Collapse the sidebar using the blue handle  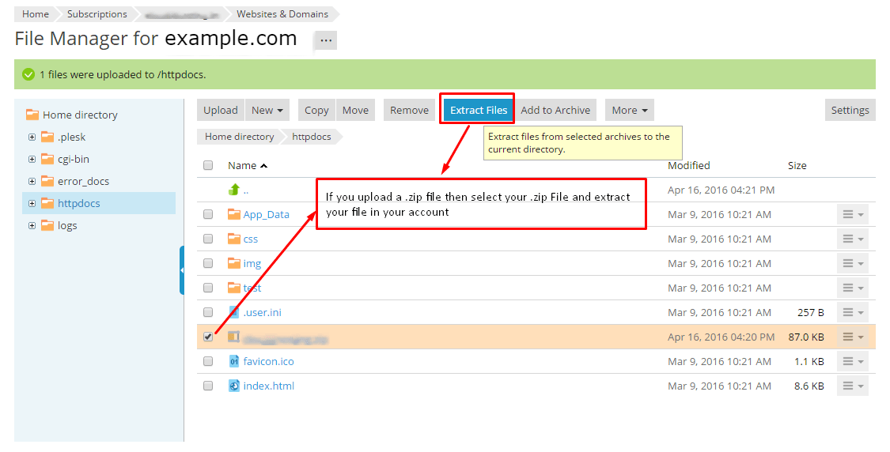coord(182,270)
